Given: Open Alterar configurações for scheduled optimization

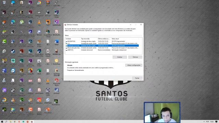Looking at the screenshot, I should 134,65.
